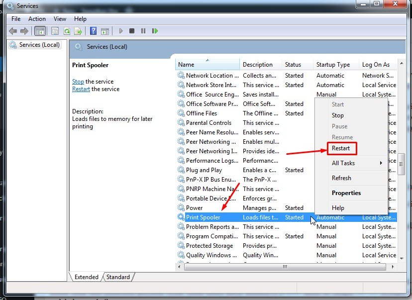This screenshot has height=300, width=412.
Task: Click the gear icon beside Network Location
Action: pos(181,76)
